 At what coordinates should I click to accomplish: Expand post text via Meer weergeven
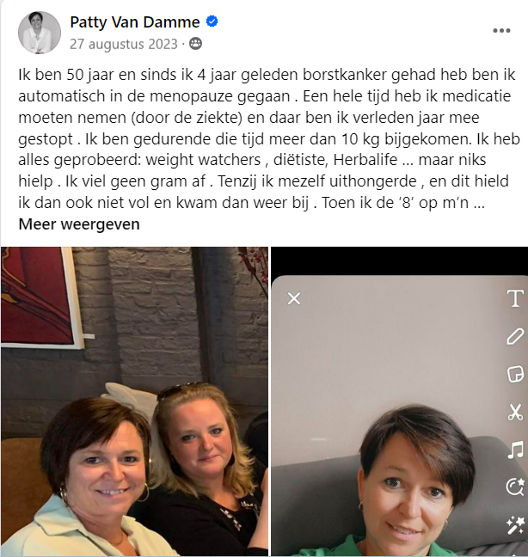[79, 224]
